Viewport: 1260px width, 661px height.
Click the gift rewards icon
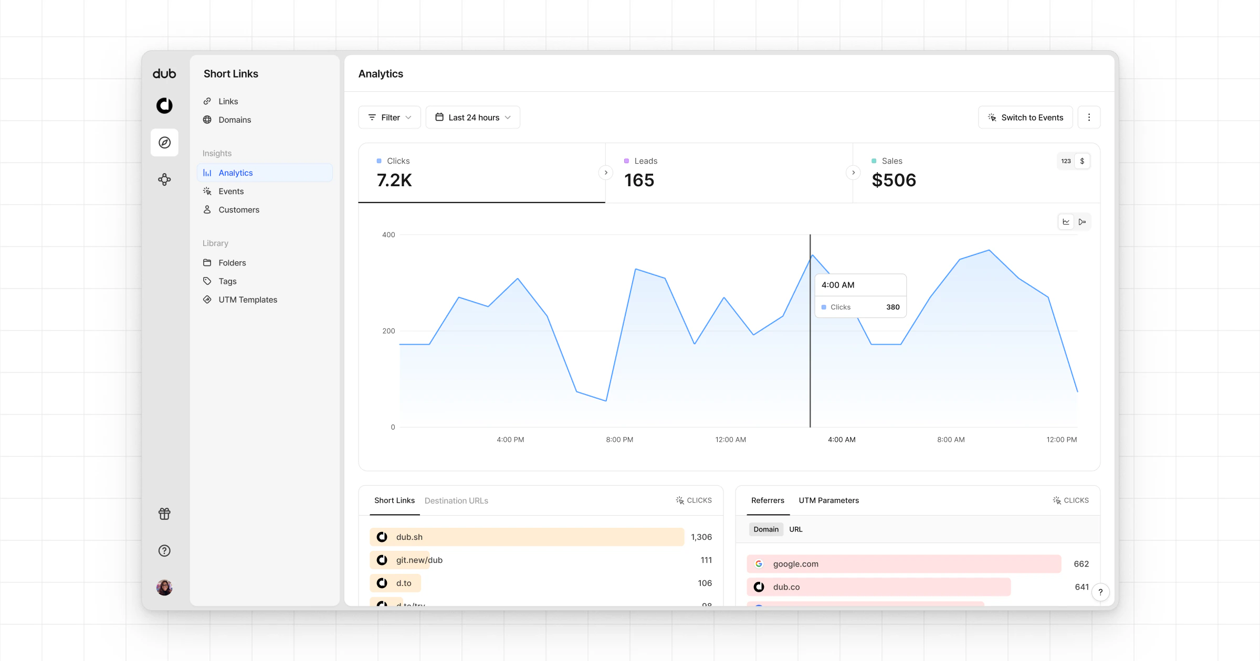tap(164, 514)
